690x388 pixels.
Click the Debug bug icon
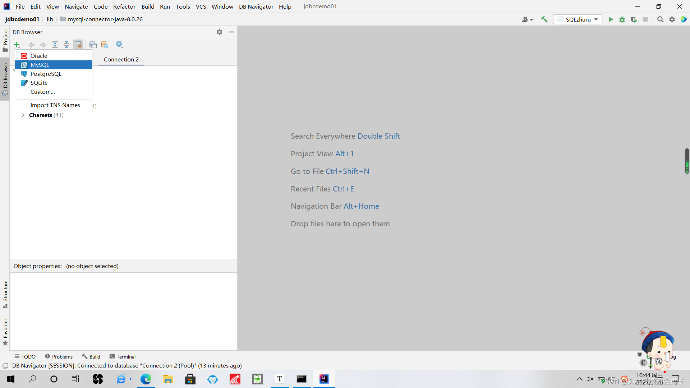point(622,19)
